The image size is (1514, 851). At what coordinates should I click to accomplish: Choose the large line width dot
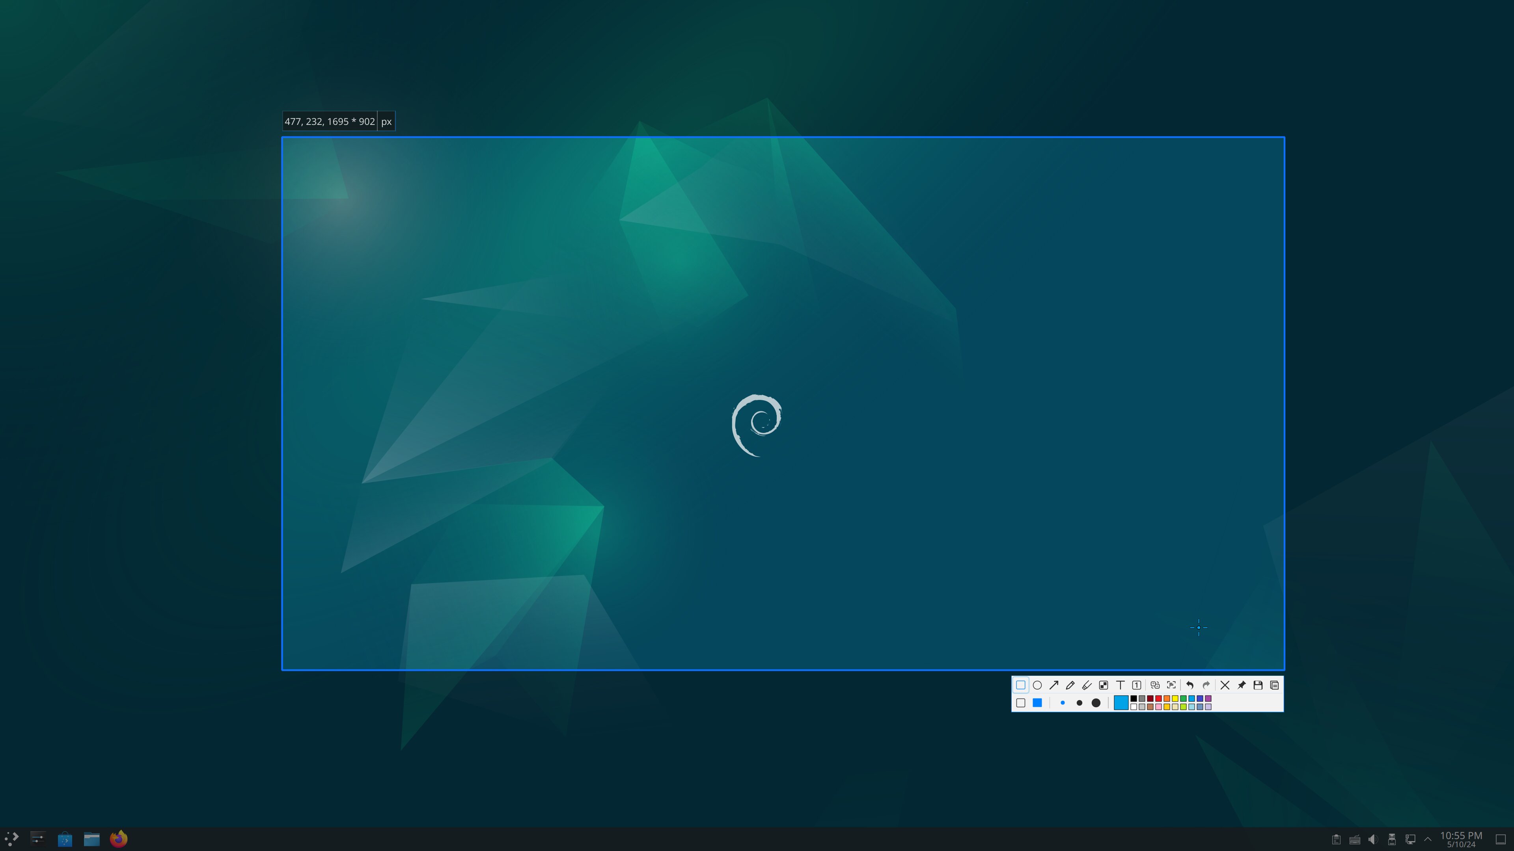[x=1096, y=703]
